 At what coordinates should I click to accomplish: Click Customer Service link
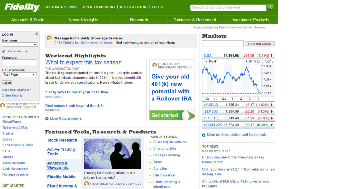pos(61,7)
